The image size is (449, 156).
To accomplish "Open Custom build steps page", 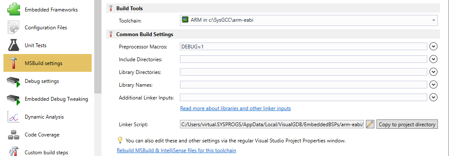I will (x=47, y=152).
